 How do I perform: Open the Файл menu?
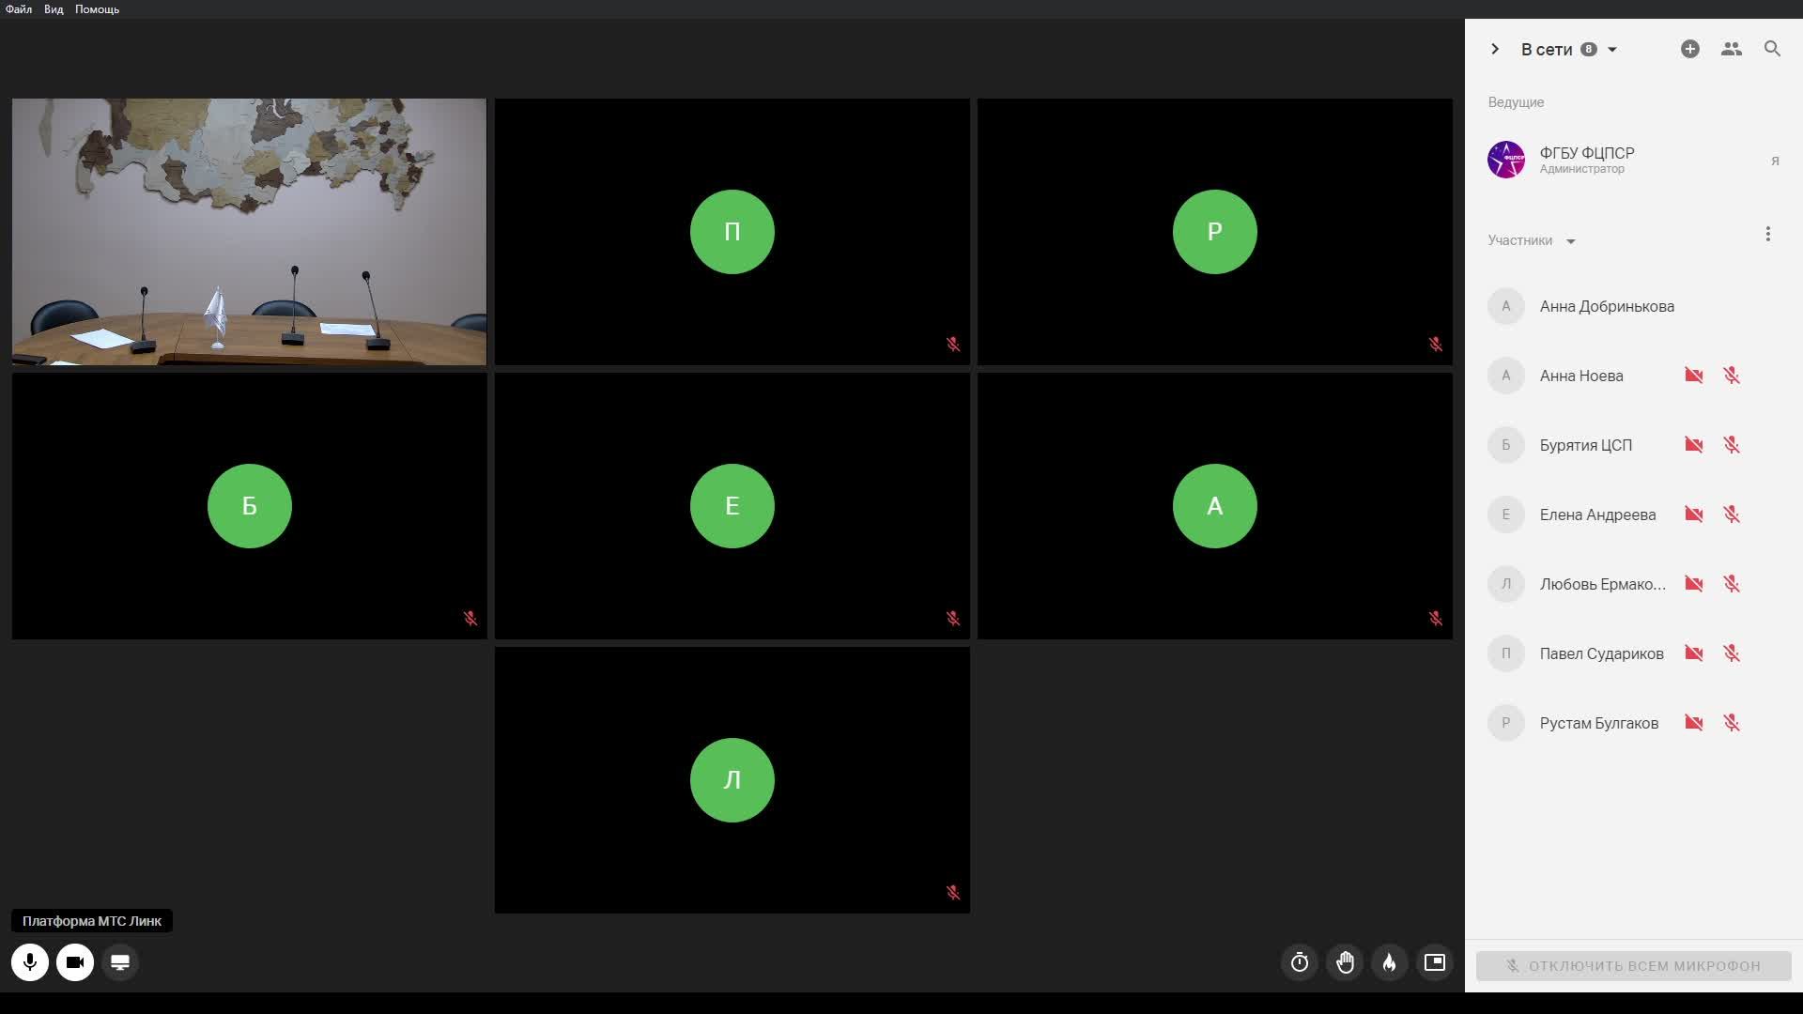coord(19,9)
